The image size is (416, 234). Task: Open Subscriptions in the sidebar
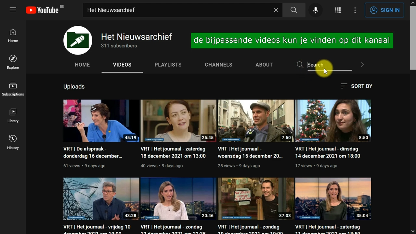13,89
